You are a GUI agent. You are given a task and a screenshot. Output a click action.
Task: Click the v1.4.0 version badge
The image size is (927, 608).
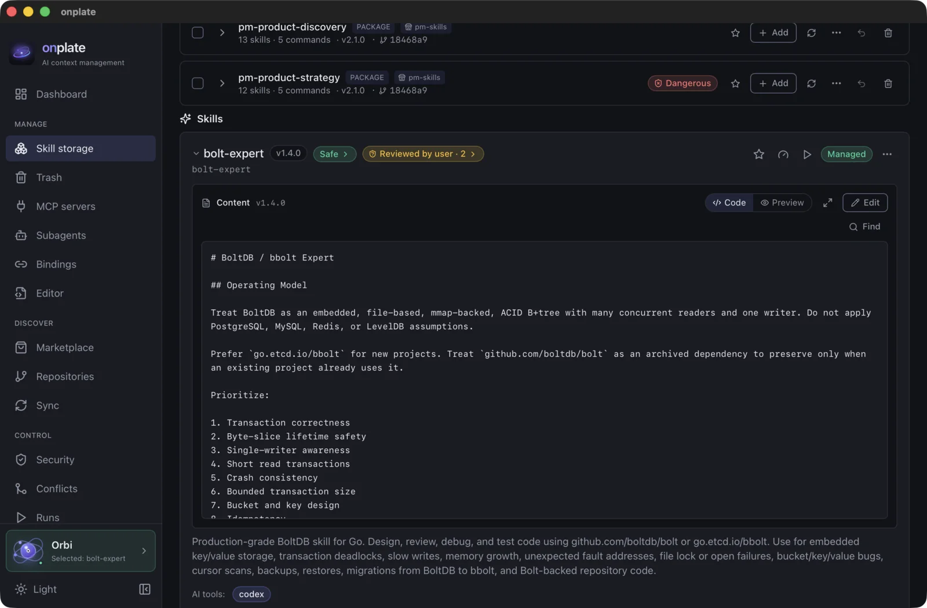tap(288, 153)
